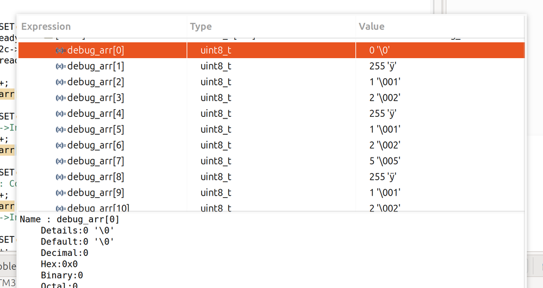The image size is (543, 288).
Task: Click the uint8_t type of debug_arr[2]
Action: (216, 82)
